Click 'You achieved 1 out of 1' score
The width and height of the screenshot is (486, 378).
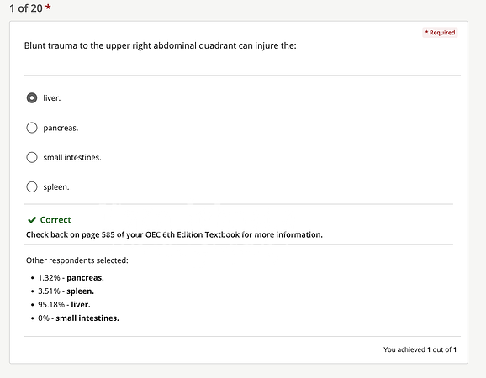[420, 349]
